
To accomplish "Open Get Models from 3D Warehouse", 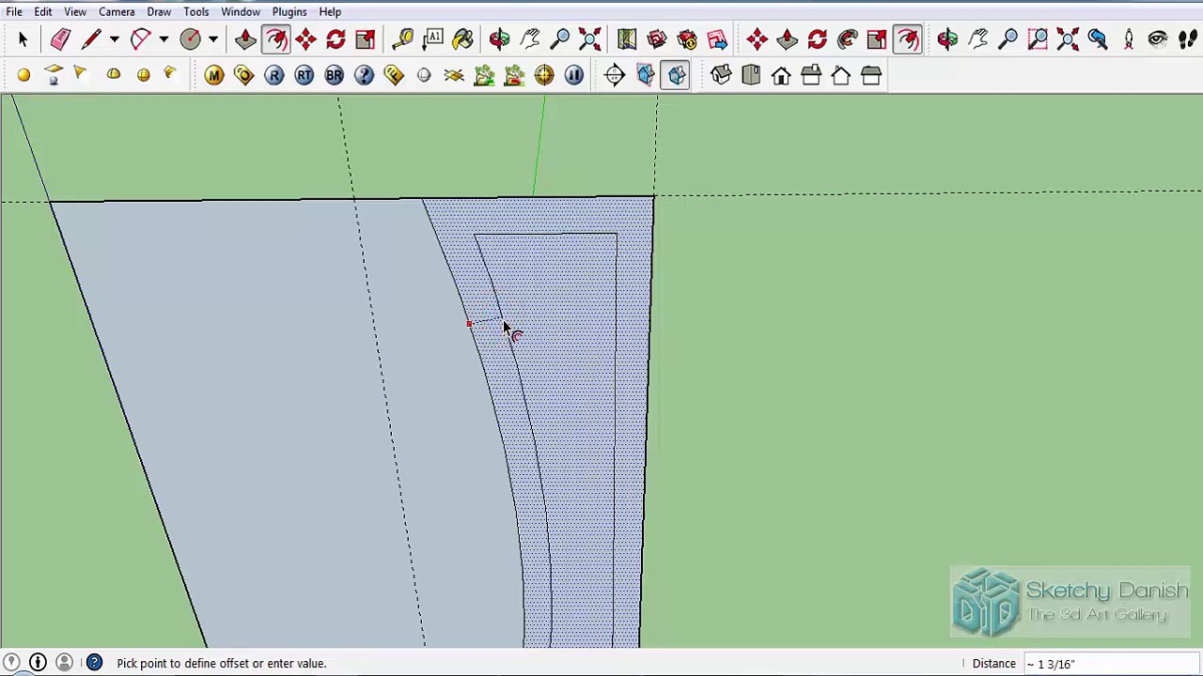I will (657, 39).
